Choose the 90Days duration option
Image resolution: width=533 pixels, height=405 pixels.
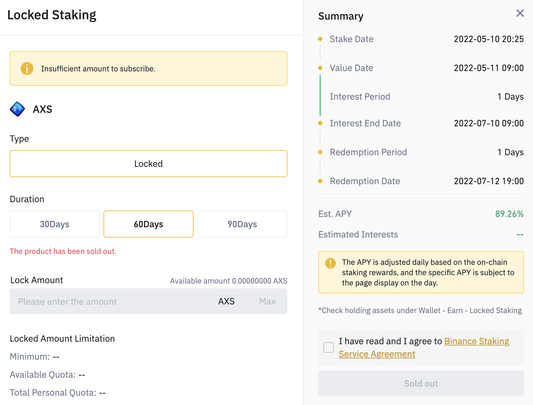coord(242,224)
